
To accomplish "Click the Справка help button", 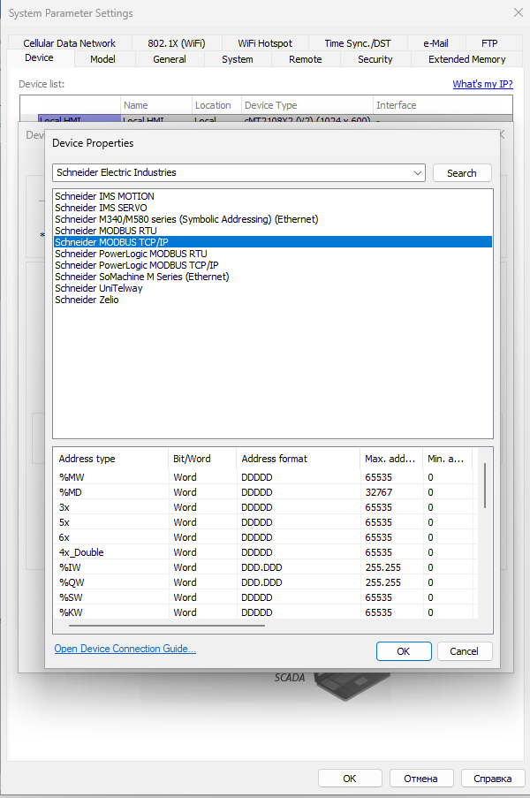I will pyautogui.click(x=492, y=779).
